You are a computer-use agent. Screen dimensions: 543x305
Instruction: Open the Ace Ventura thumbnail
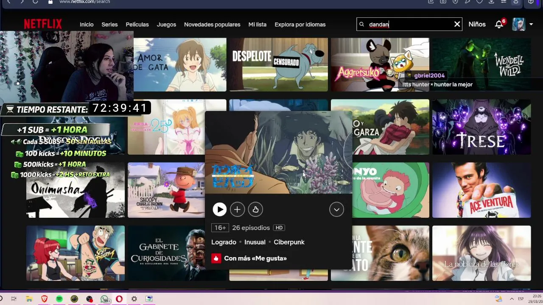point(481,190)
